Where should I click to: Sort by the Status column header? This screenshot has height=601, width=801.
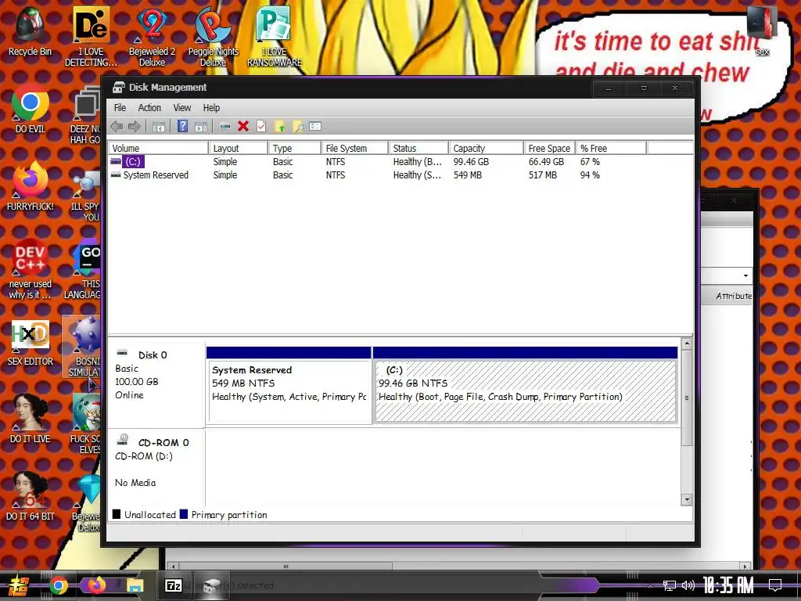pos(418,148)
